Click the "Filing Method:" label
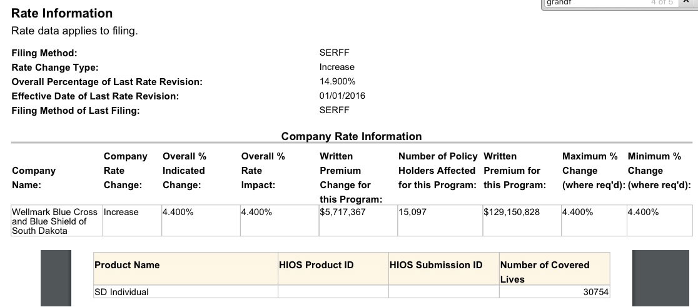 44,53
